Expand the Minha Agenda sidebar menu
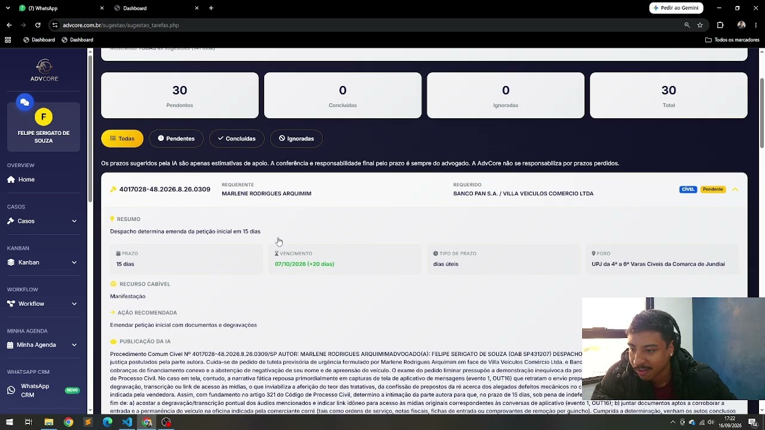 point(42,345)
